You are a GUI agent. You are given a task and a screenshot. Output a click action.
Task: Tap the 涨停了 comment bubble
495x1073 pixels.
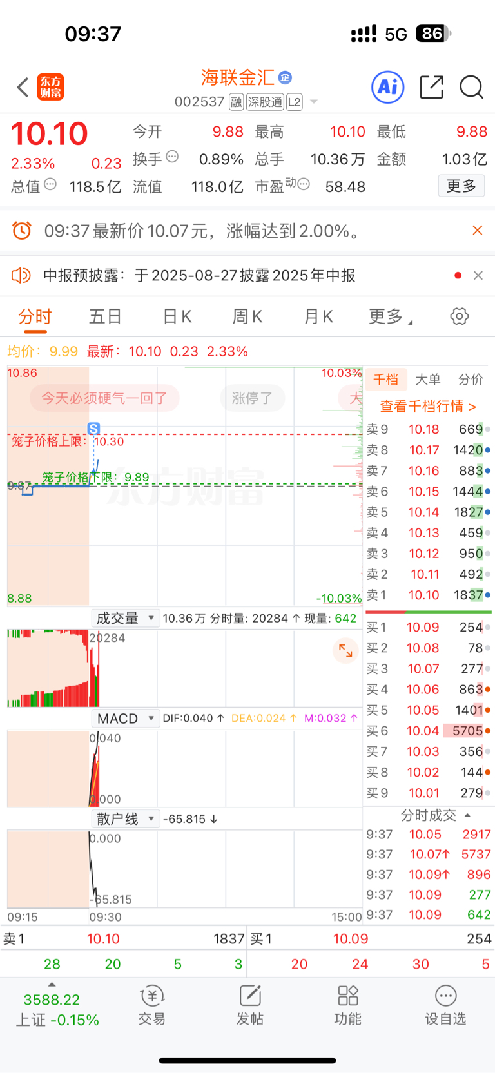[252, 398]
